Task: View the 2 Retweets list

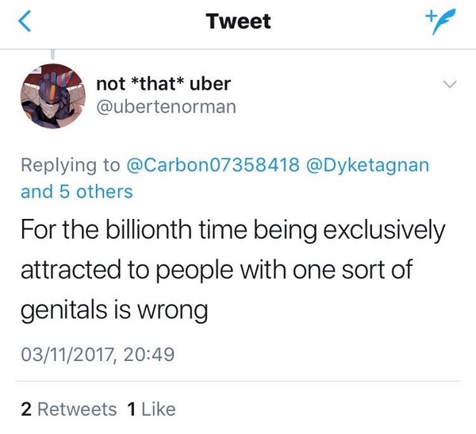Action: coord(68,409)
